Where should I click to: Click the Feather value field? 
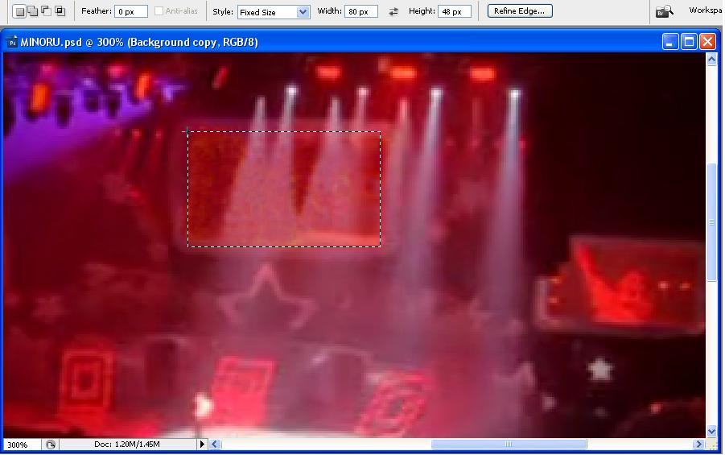131,11
